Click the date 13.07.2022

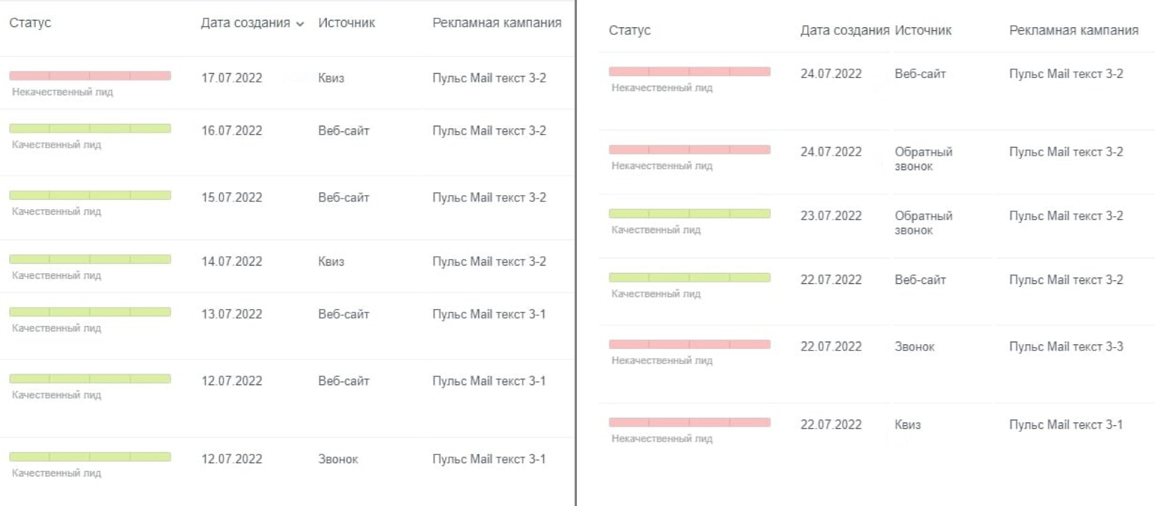point(232,314)
